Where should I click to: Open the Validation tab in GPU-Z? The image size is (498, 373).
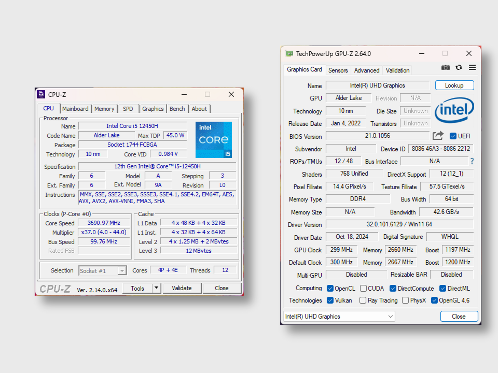[x=397, y=70]
